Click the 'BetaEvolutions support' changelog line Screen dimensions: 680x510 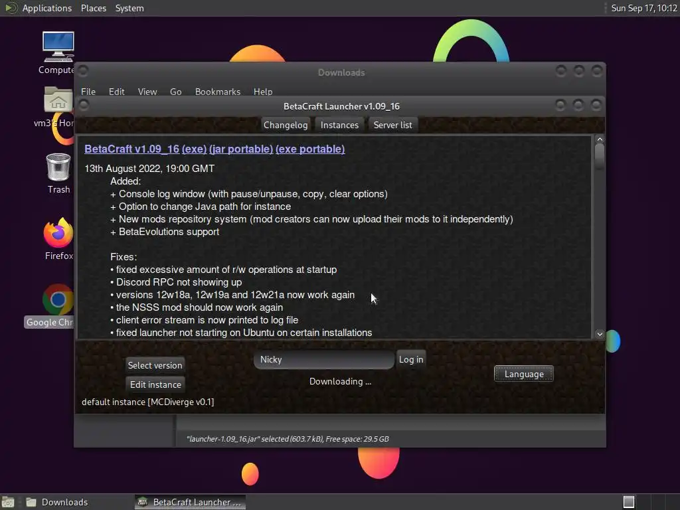pyautogui.click(x=165, y=232)
